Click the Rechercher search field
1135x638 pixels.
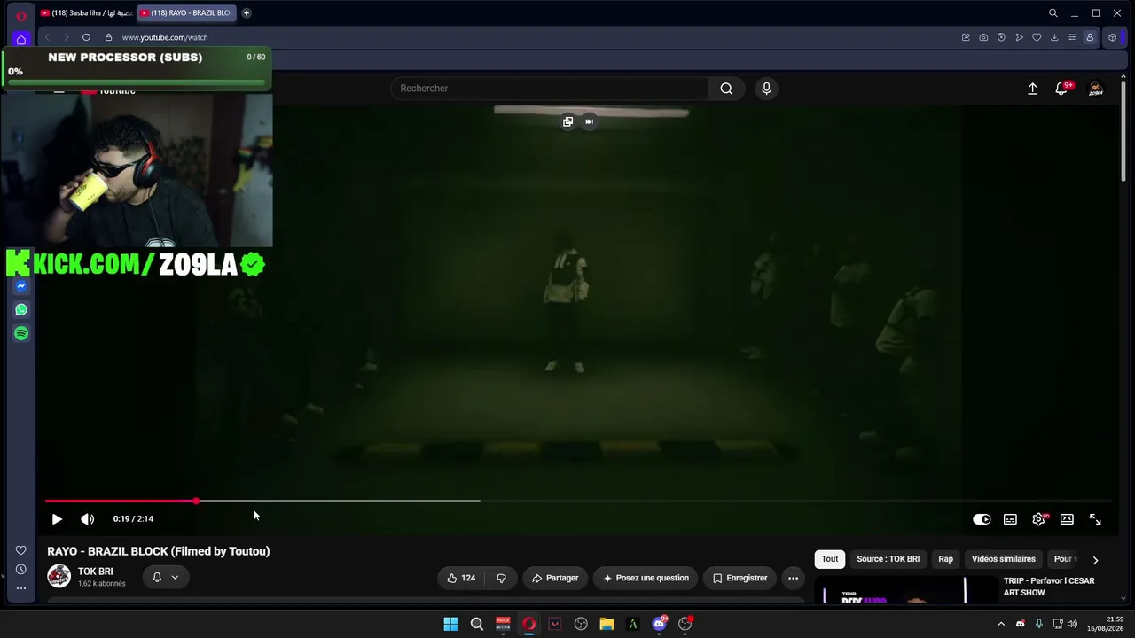pos(550,89)
